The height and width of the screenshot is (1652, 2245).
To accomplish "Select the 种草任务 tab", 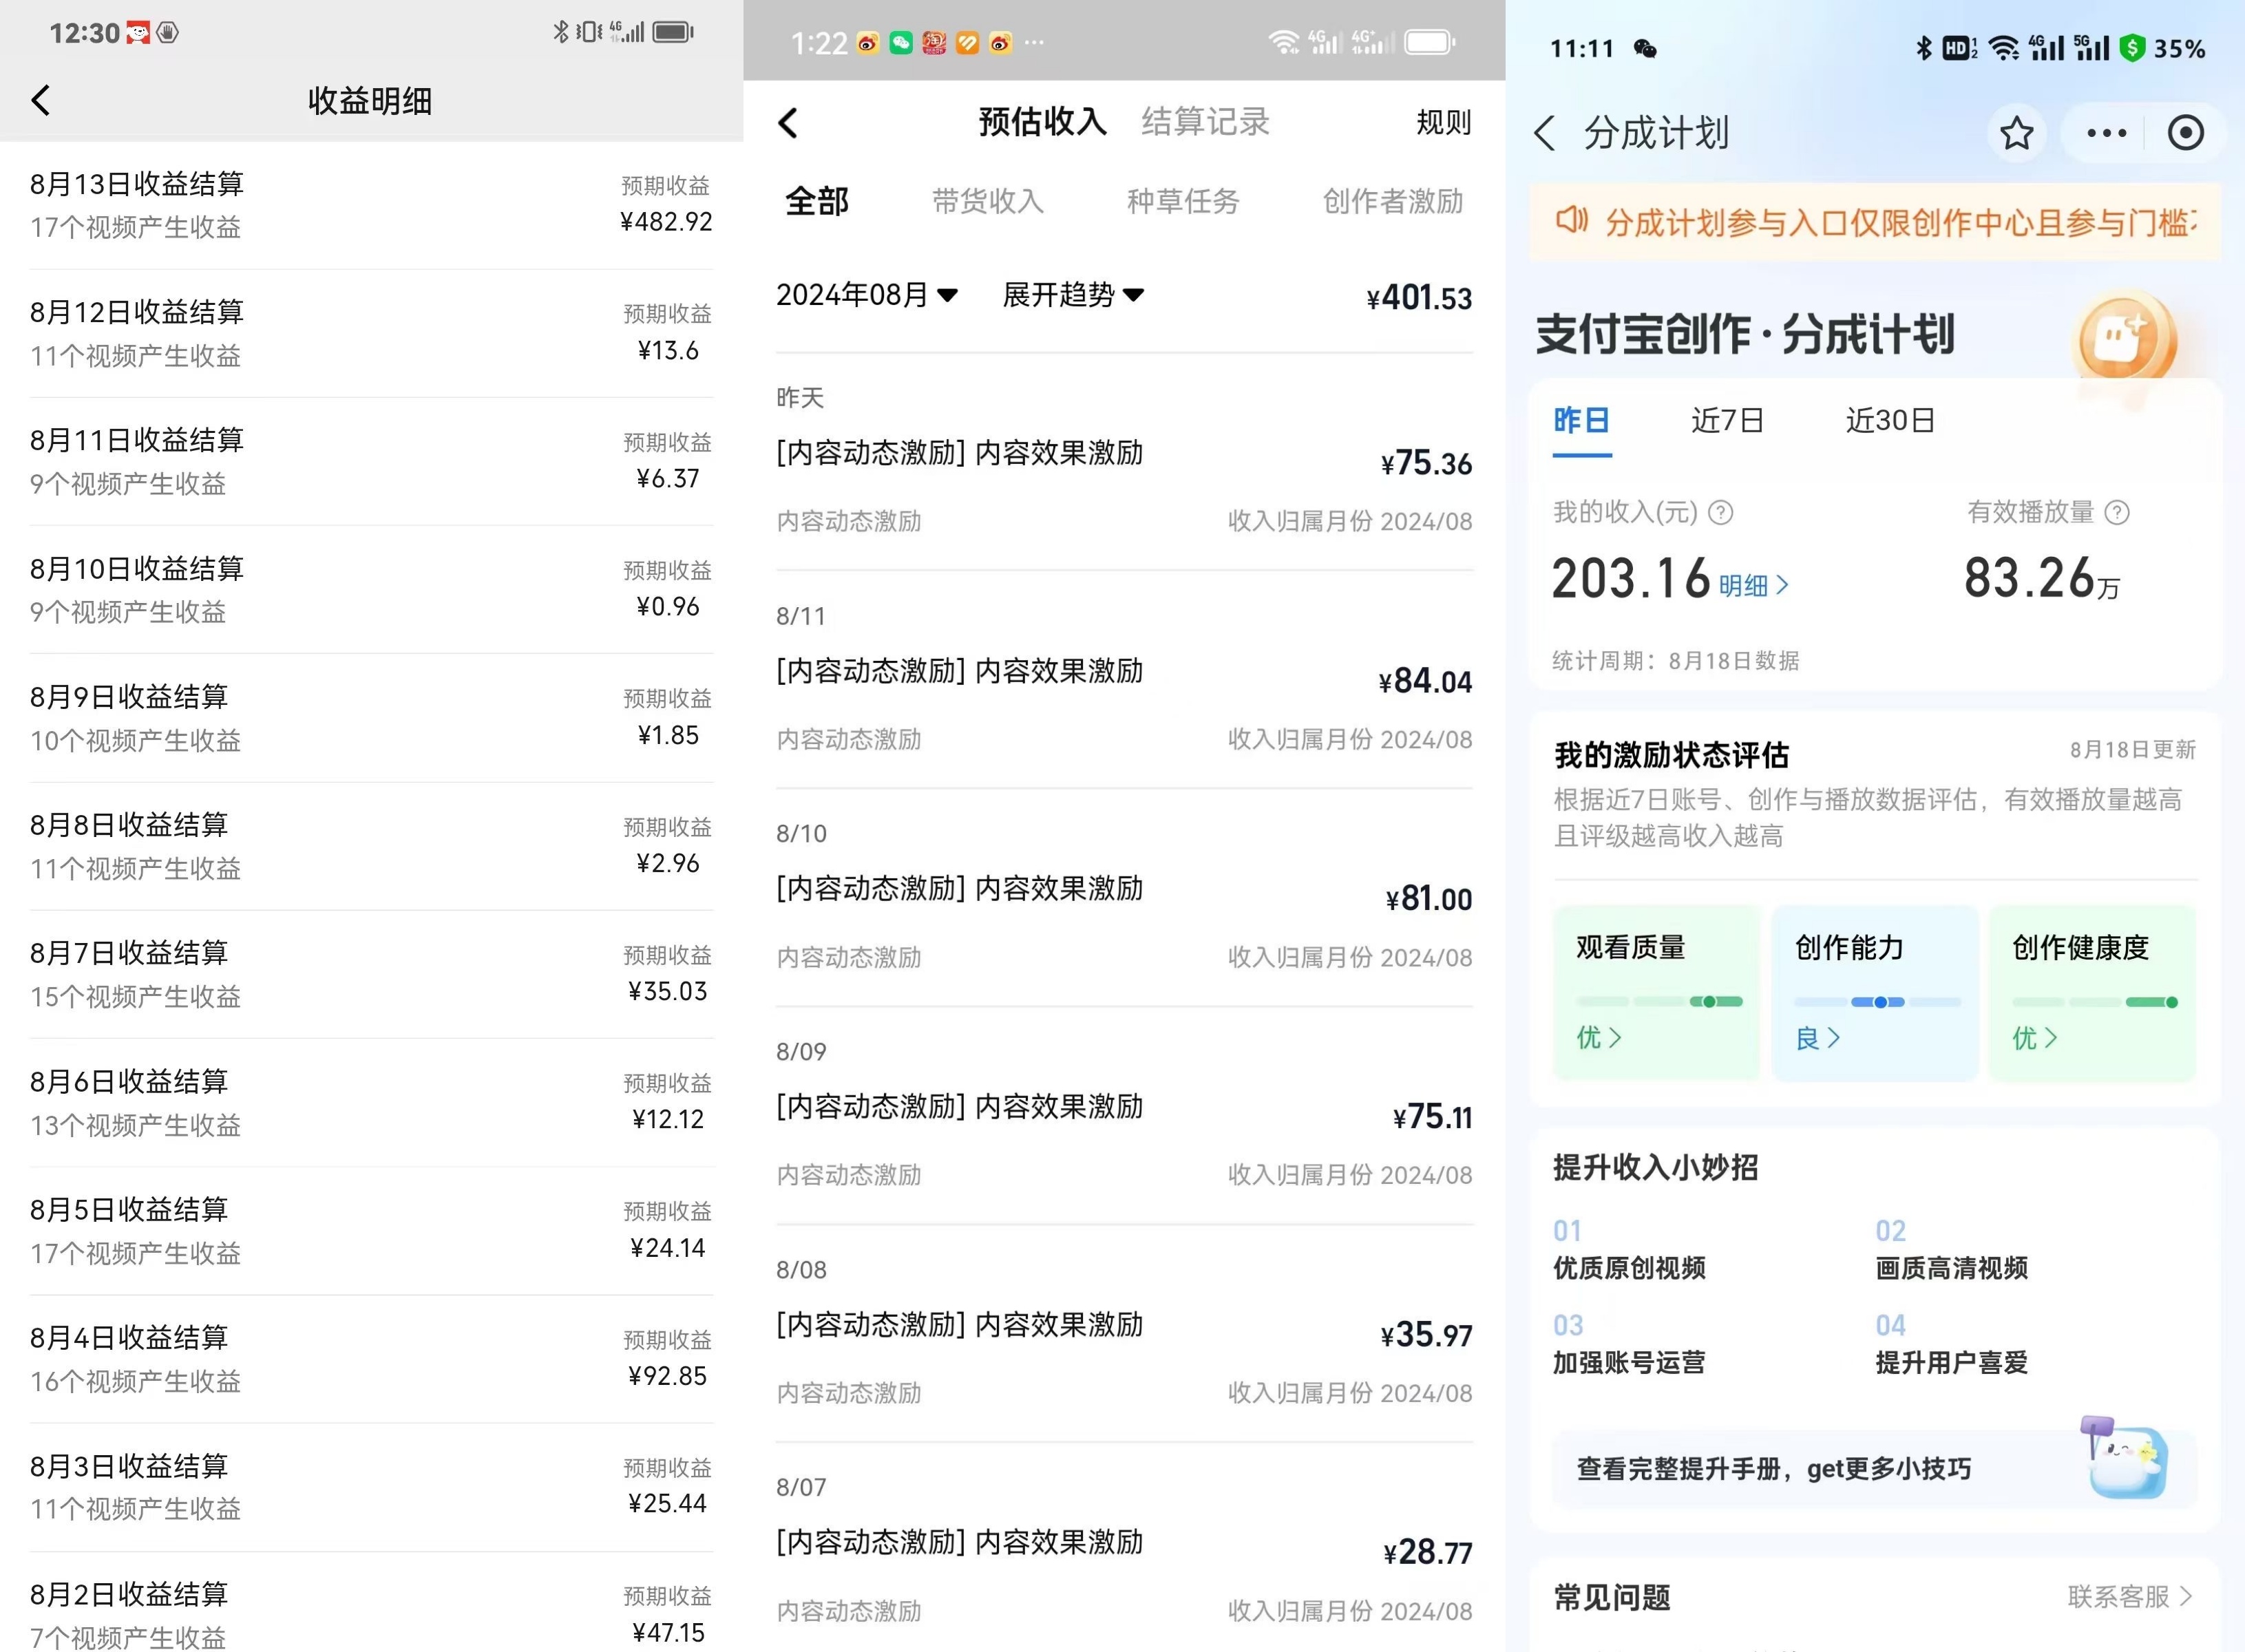I will coord(1183,201).
